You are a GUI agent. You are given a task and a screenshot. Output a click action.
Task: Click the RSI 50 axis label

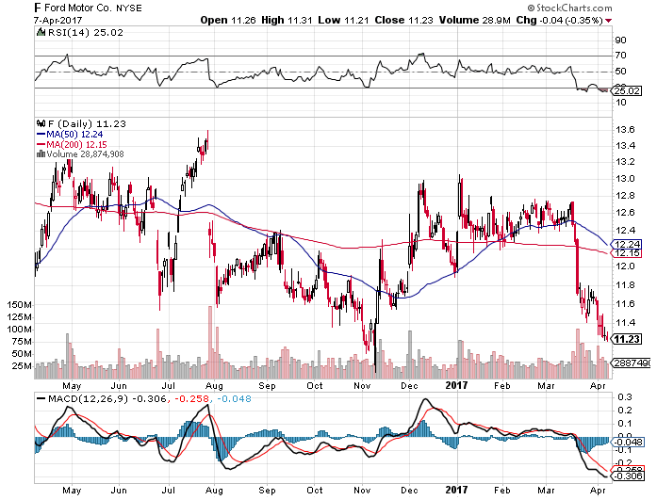click(x=620, y=72)
